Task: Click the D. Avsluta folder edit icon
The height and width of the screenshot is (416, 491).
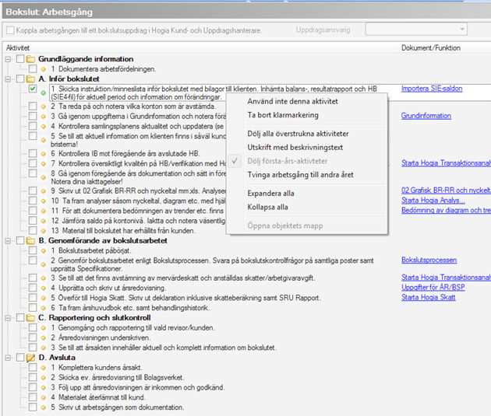Action: [x=30, y=357]
